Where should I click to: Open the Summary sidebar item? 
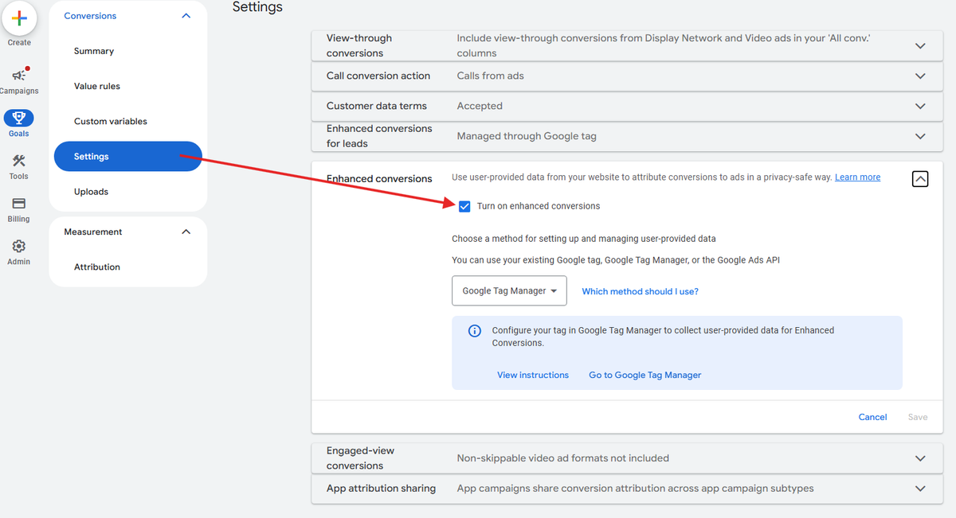(x=94, y=51)
